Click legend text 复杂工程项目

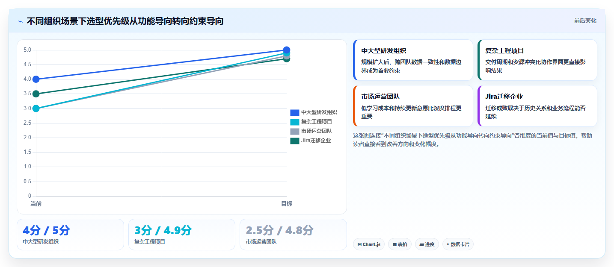click(x=317, y=122)
